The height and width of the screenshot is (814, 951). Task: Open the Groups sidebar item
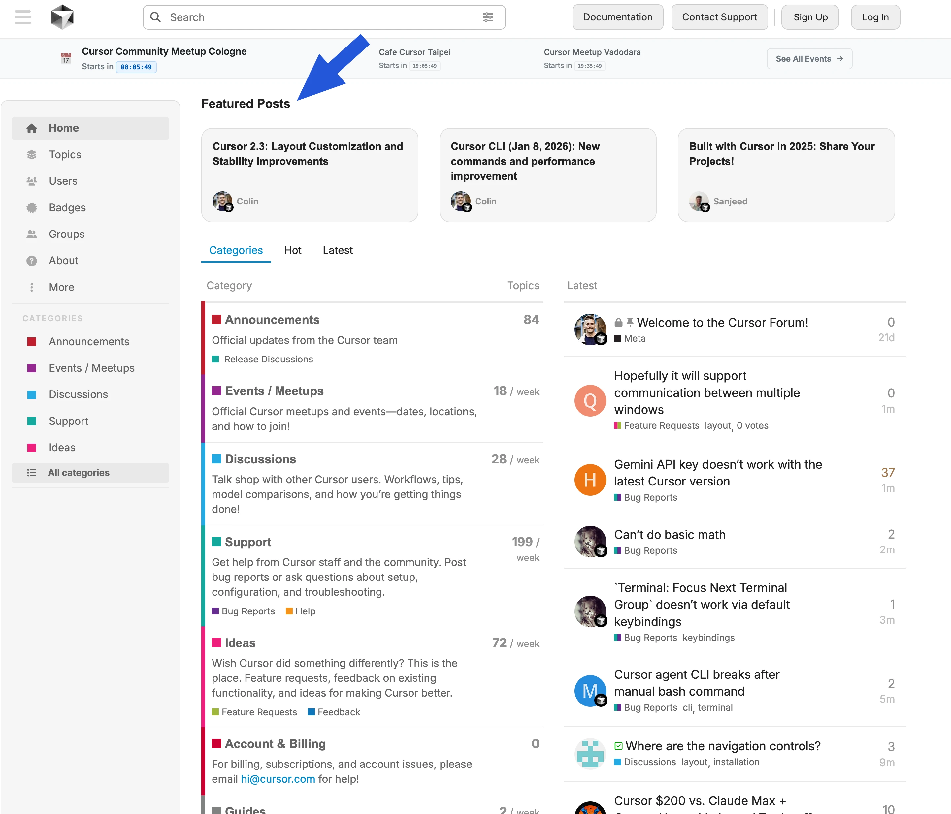(x=67, y=234)
